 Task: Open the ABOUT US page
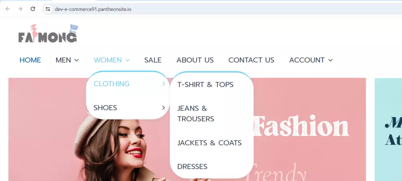point(195,60)
